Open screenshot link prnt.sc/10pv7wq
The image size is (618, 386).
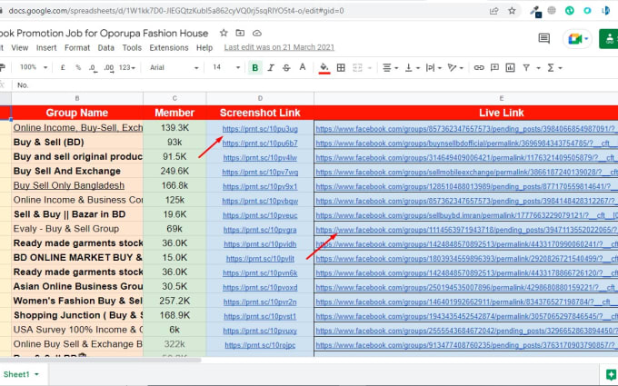260,173
